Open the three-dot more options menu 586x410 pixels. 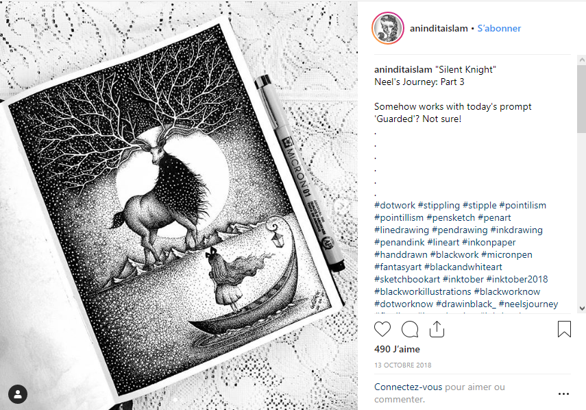563,394
